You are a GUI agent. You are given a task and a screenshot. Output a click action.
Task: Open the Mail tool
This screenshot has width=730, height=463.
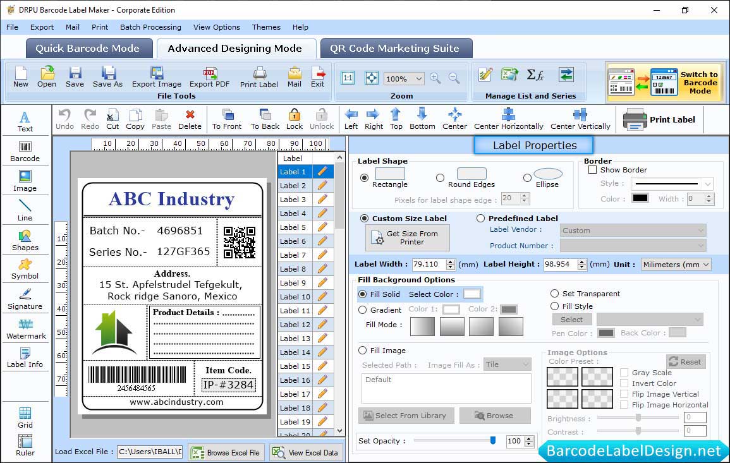coord(295,77)
